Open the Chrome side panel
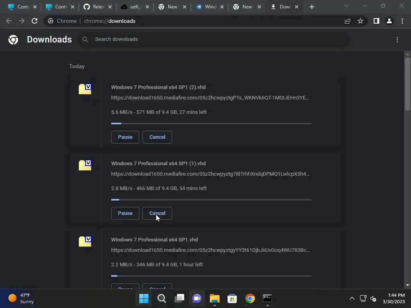Screen dimensions: 411x308 pos(376,21)
